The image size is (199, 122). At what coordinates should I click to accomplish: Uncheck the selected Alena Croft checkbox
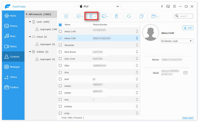[x=60, y=38]
